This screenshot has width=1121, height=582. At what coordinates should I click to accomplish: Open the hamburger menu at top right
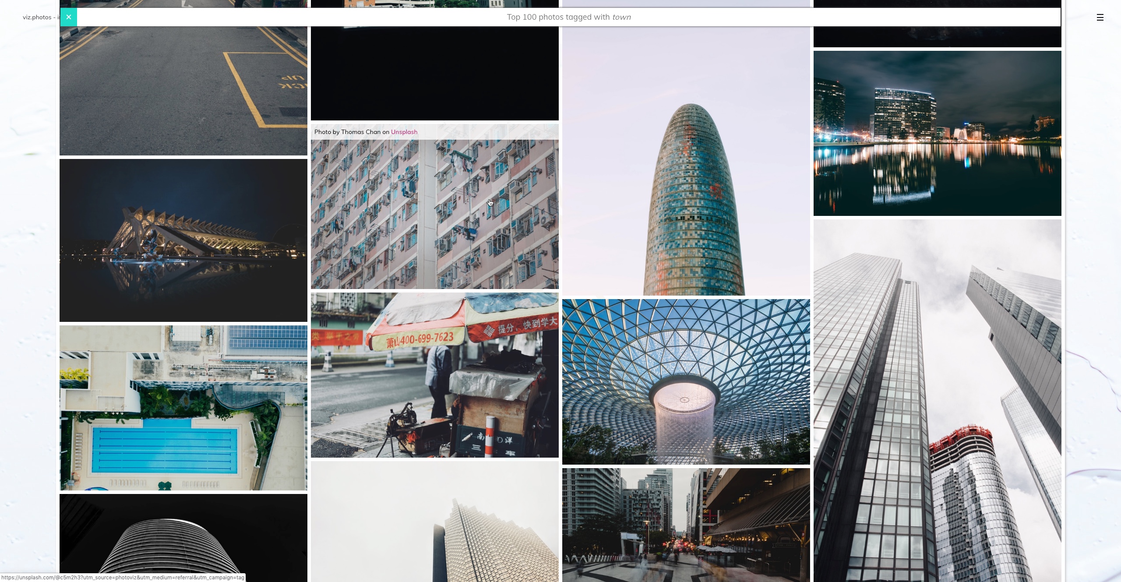pyautogui.click(x=1100, y=18)
